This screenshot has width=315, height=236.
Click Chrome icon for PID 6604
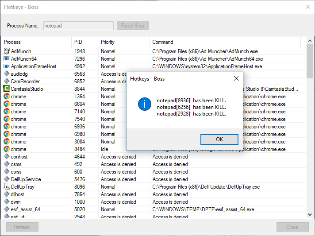[x=7, y=104]
